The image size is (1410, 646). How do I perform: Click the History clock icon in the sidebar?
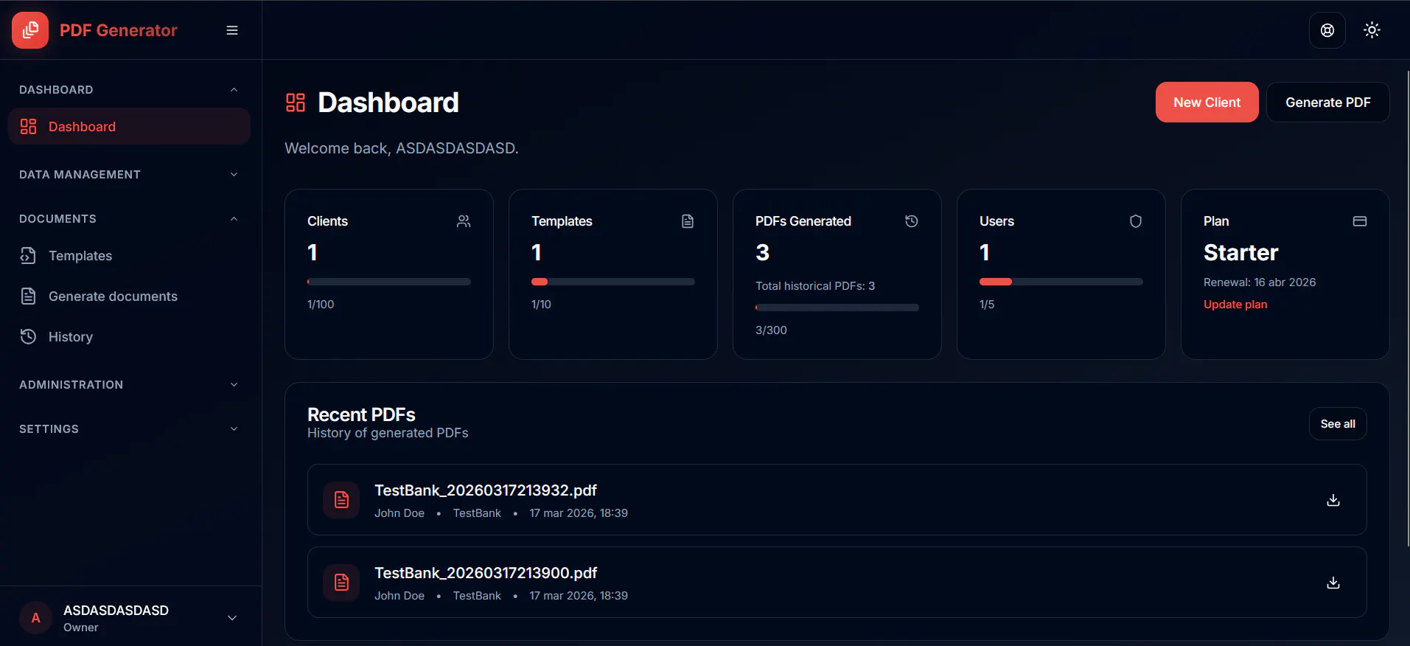[28, 337]
